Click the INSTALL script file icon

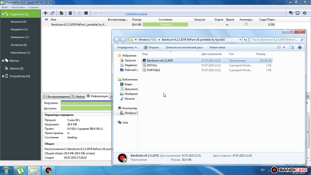click(x=144, y=65)
